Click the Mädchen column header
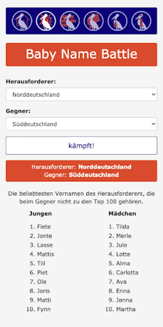 tap(122, 214)
